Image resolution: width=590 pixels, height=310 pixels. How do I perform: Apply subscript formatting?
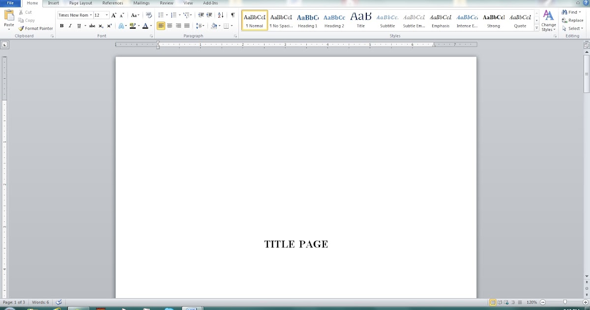point(101,26)
